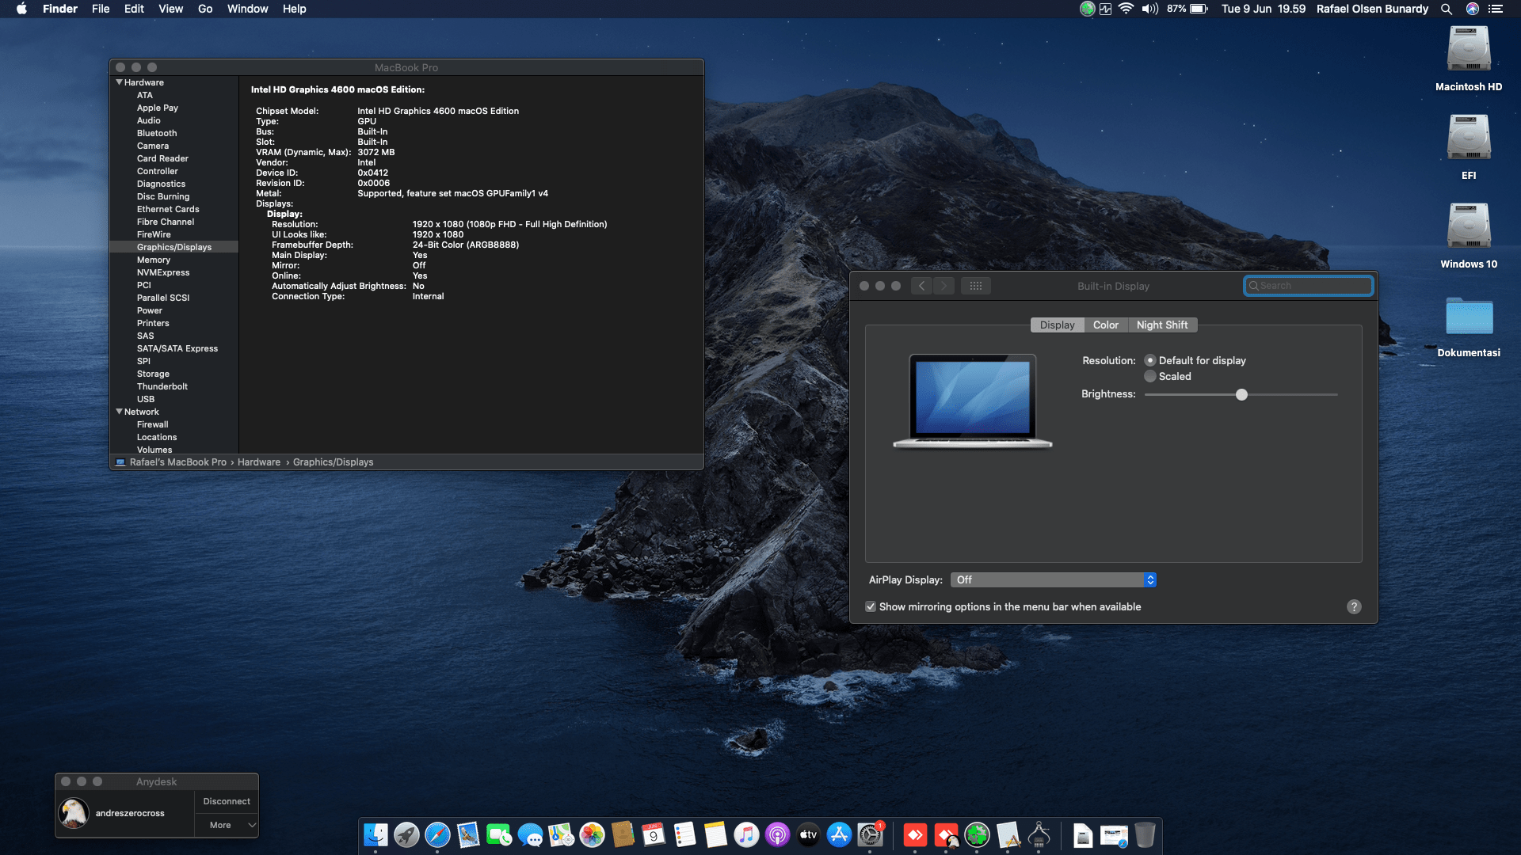
Task: Open Reminders from the dock
Action: click(x=684, y=834)
